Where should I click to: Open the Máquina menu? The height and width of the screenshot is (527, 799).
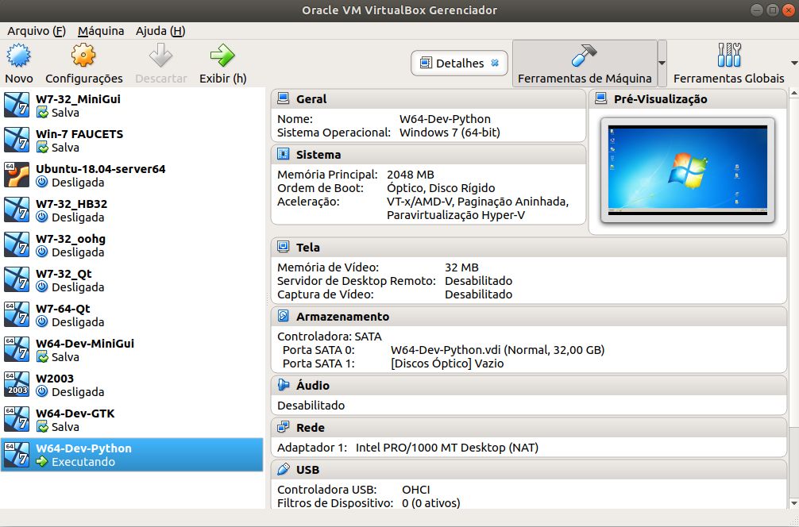(x=101, y=31)
